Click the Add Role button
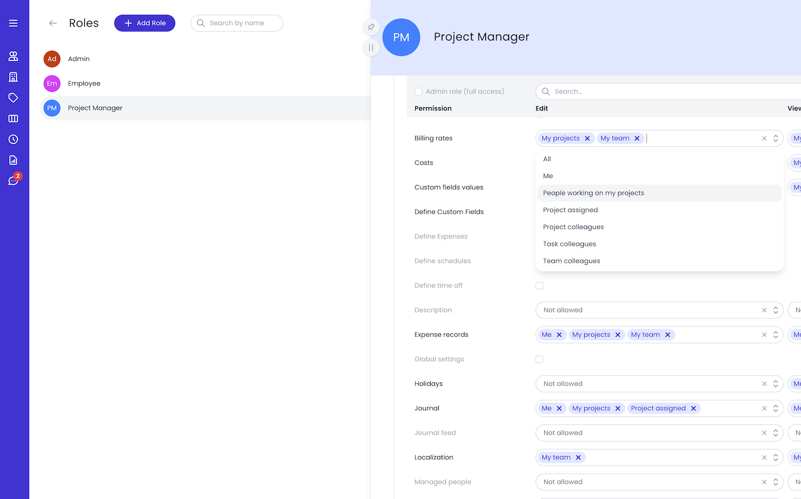Image resolution: width=801 pixels, height=499 pixels. tap(145, 23)
